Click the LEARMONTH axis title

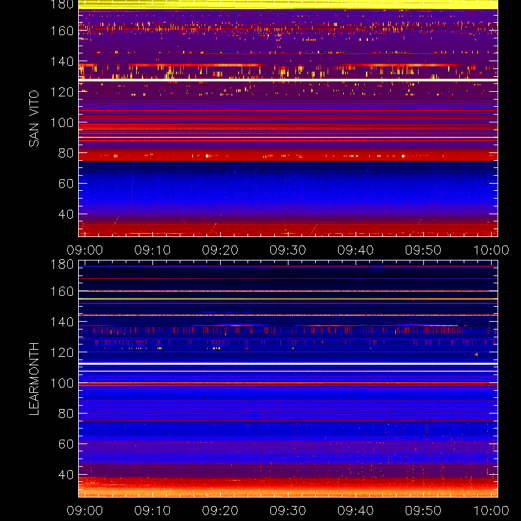[34, 379]
